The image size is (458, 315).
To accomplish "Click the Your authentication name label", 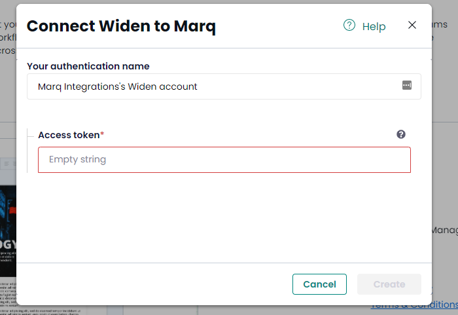I will [x=88, y=66].
